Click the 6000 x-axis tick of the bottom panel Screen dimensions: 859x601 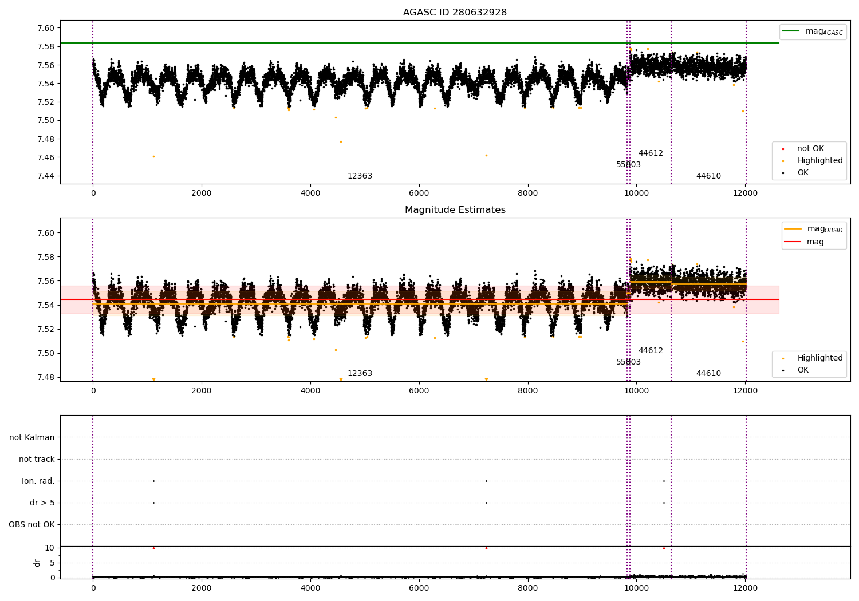(419, 588)
